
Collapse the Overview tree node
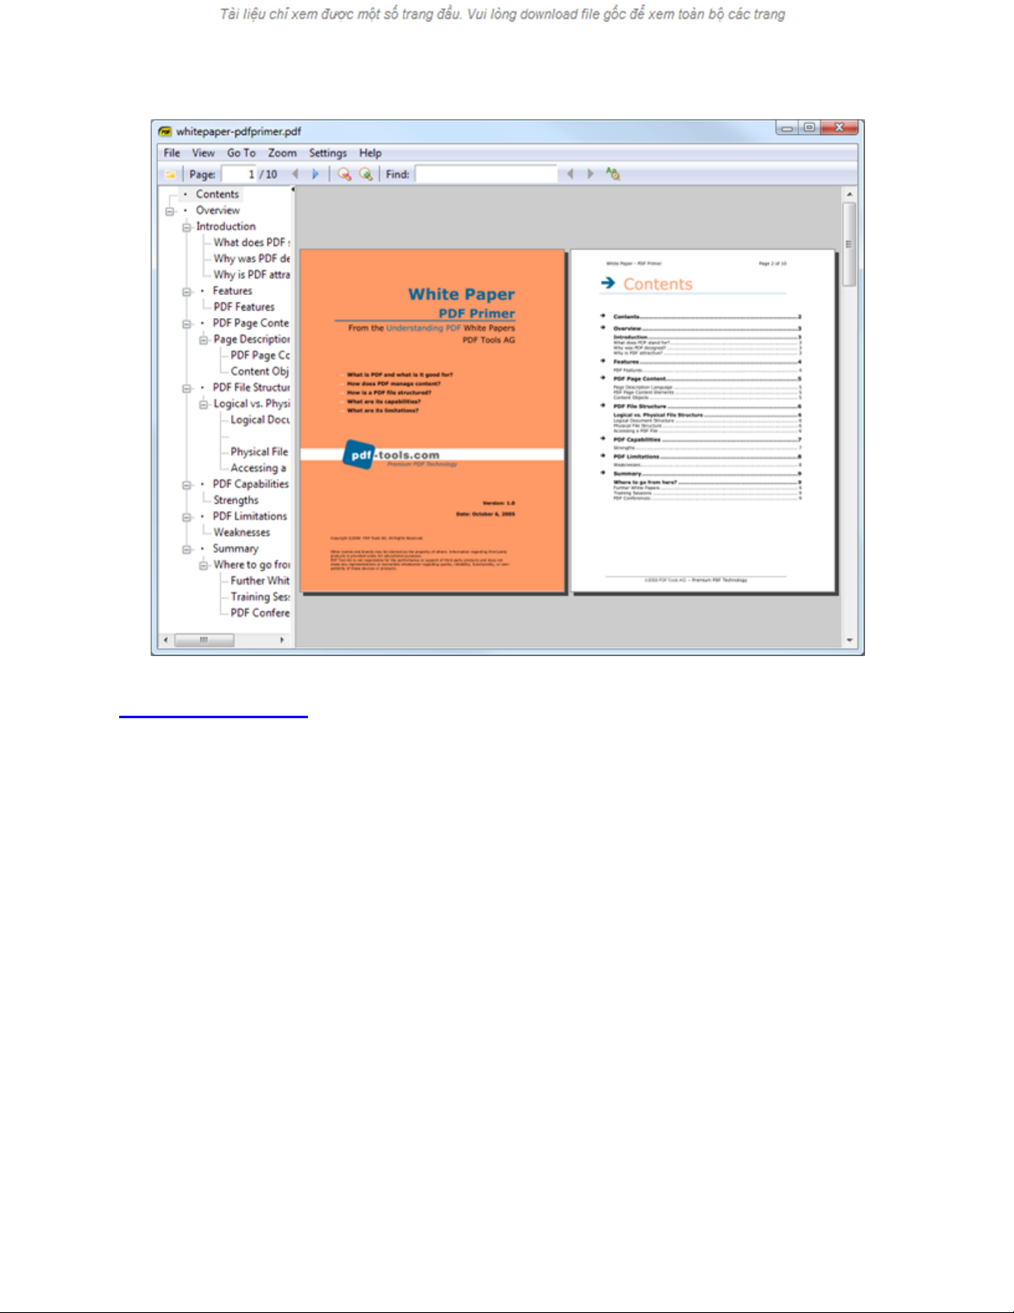click(x=170, y=211)
